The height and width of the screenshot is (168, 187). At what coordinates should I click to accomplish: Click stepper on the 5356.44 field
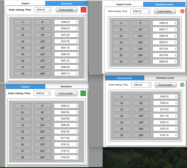click(x=176, y=103)
